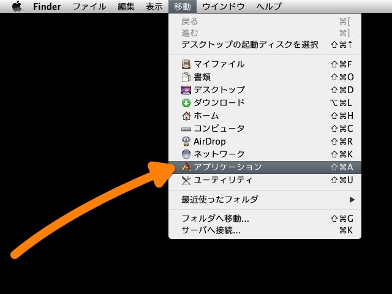392x294 pixels.
Task: Choose デスクトップの起動ディスクを選択
Action: (265, 45)
